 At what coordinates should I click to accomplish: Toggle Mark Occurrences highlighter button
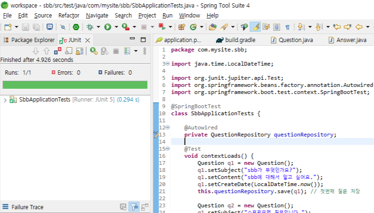255,27
